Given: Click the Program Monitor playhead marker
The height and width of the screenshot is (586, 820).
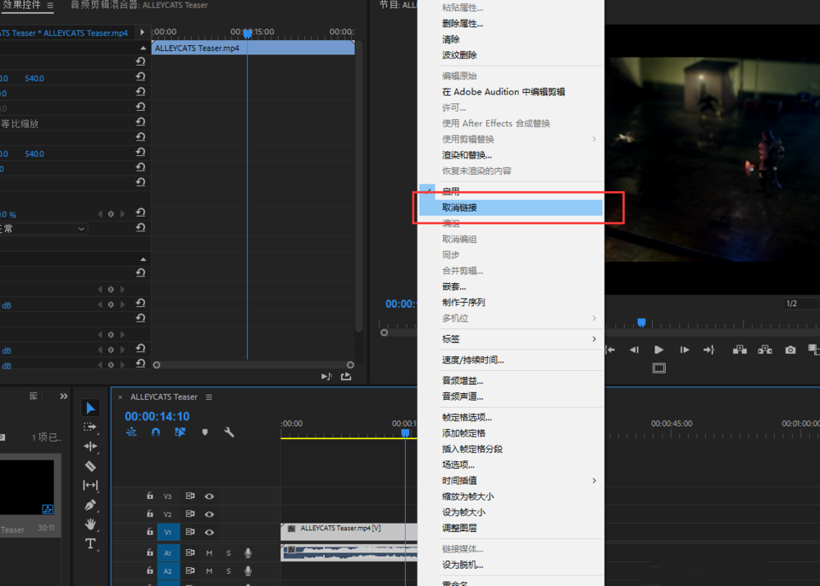Looking at the screenshot, I should pos(641,322).
